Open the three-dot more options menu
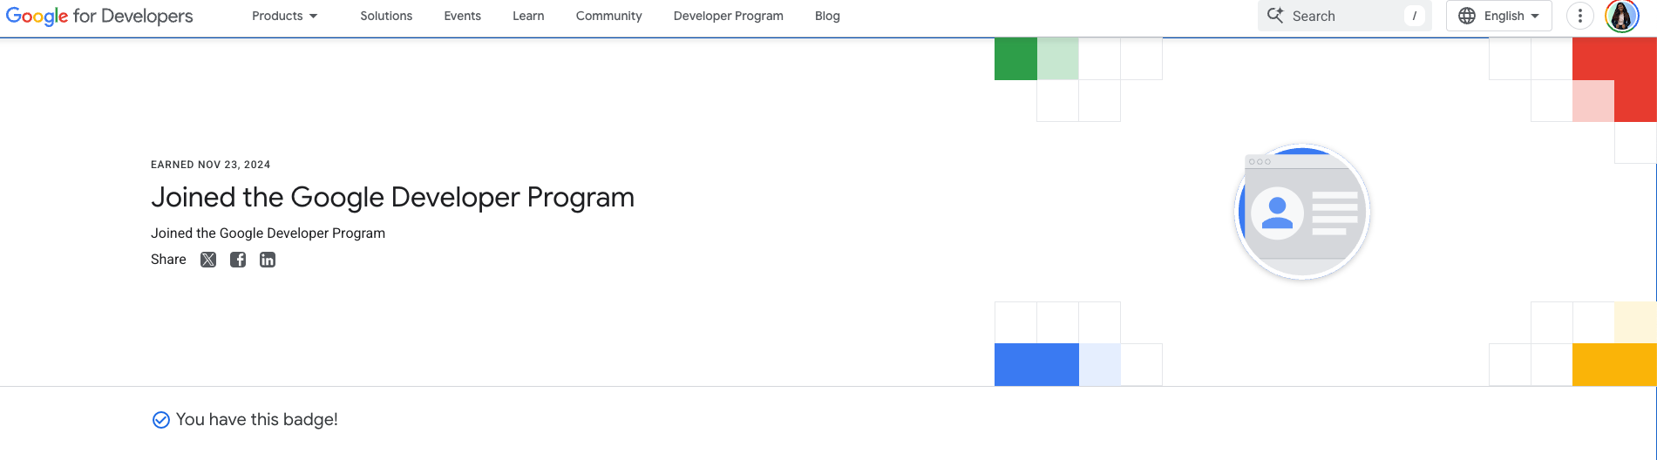Screen dimensions: 1657x460 pos(1579,16)
